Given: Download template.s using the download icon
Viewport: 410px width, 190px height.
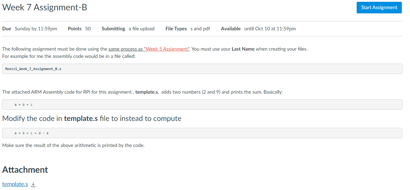Looking at the screenshot, I should [x=34, y=184].
